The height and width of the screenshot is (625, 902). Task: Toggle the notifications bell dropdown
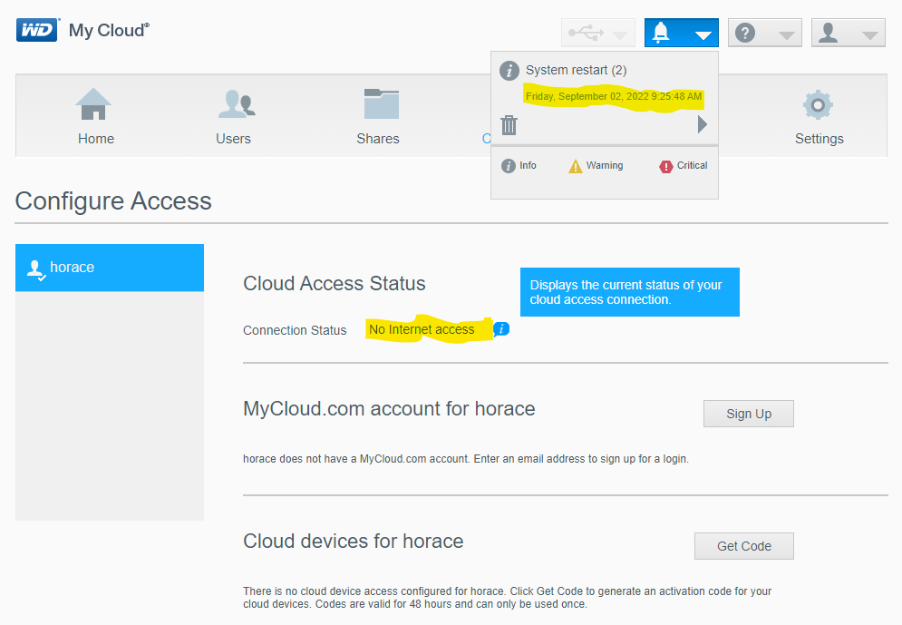pos(681,33)
